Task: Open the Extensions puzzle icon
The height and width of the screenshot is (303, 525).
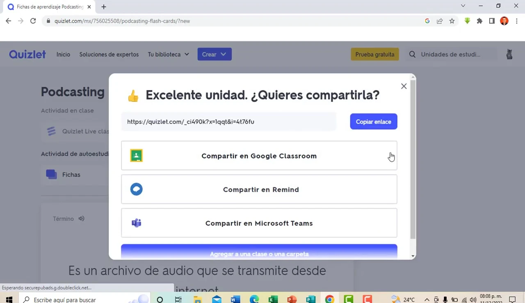Action: (x=479, y=21)
